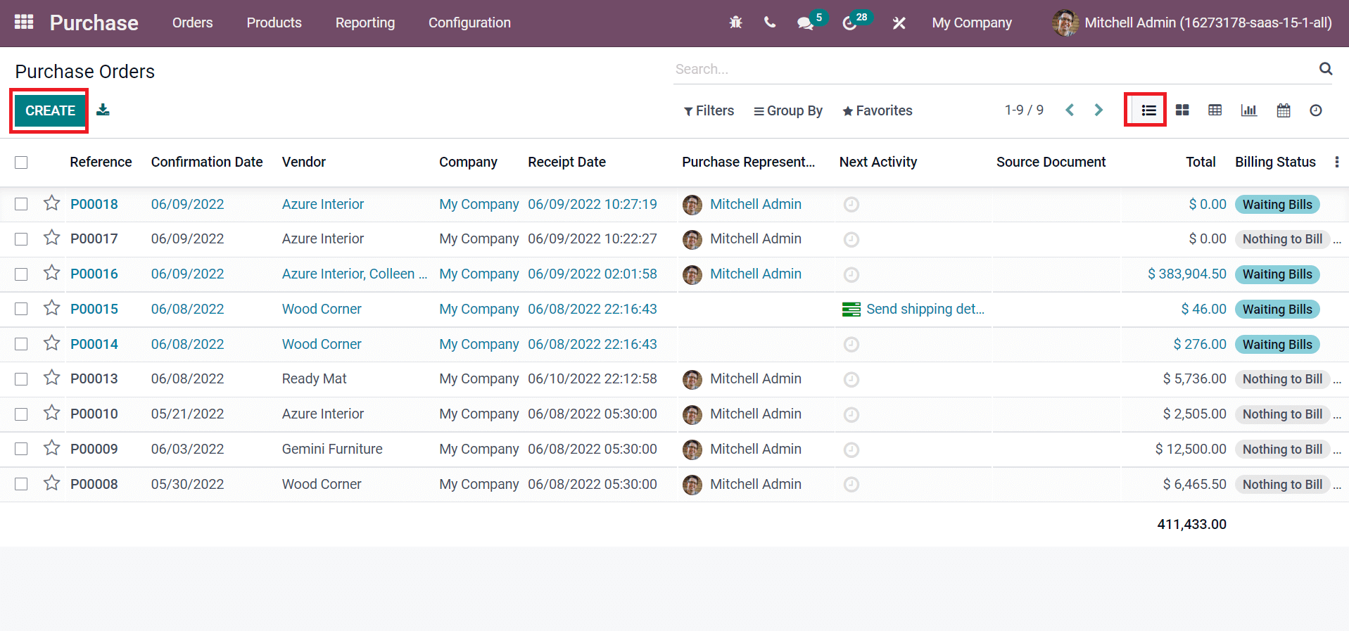Open purchase order P00015 link
The height and width of the screenshot is (631, 1349).
(94, 309)
